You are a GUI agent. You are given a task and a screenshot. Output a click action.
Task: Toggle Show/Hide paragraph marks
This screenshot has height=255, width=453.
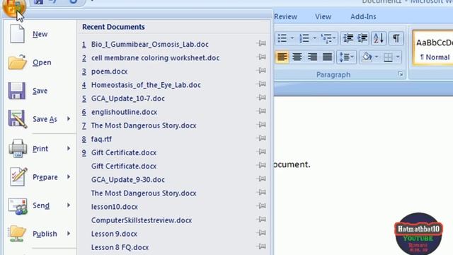(396, 38)
